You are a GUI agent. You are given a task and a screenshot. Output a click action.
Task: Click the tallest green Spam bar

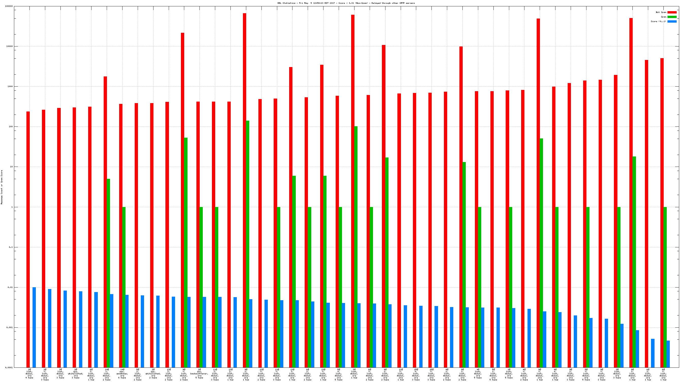click(x=248, y=238)
